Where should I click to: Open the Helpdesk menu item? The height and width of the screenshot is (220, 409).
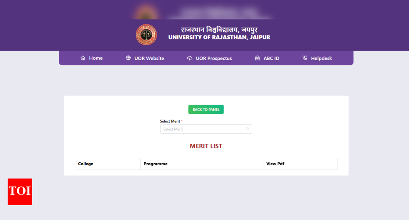click(x=321, y=58)
